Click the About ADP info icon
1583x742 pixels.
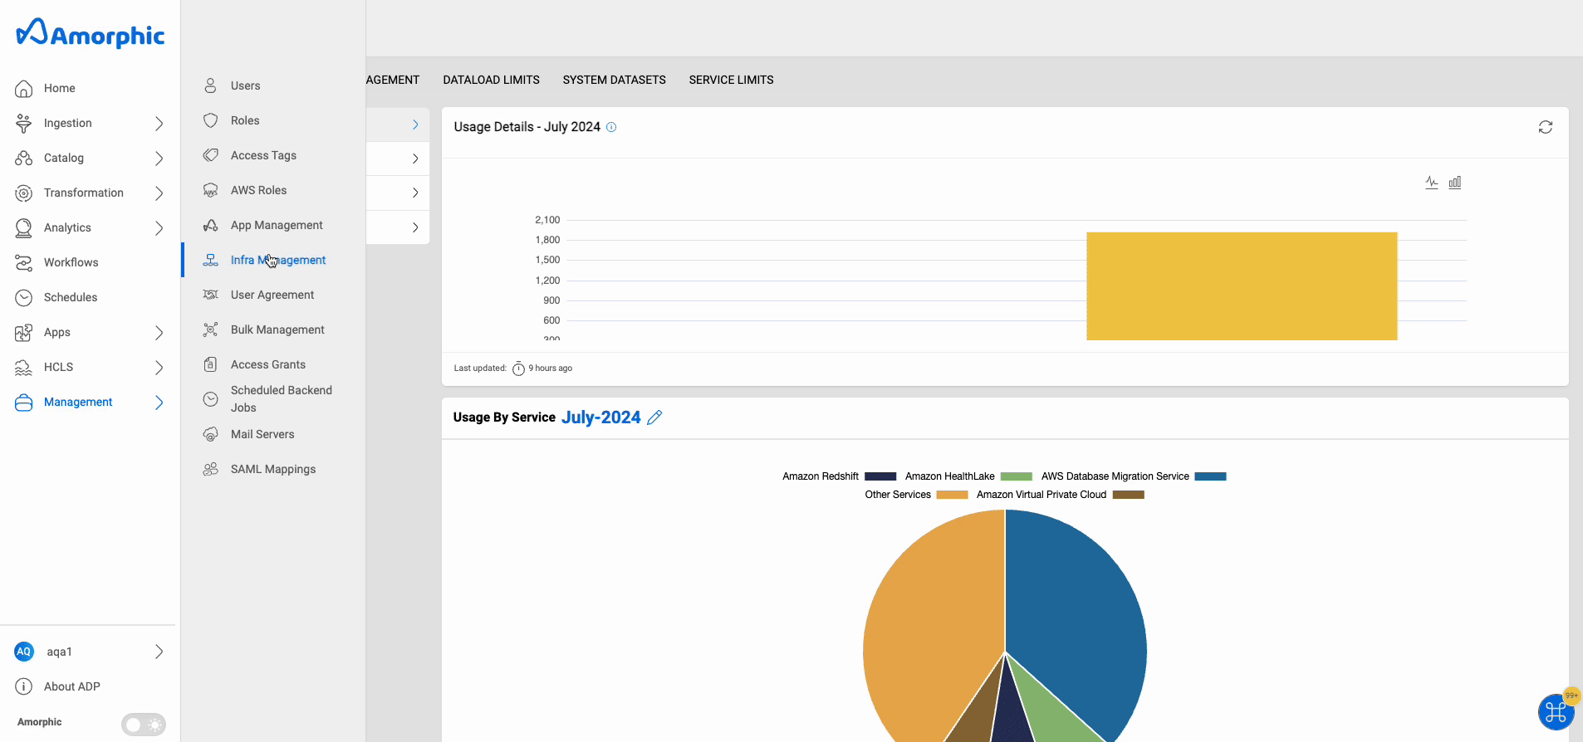point(24,686)
